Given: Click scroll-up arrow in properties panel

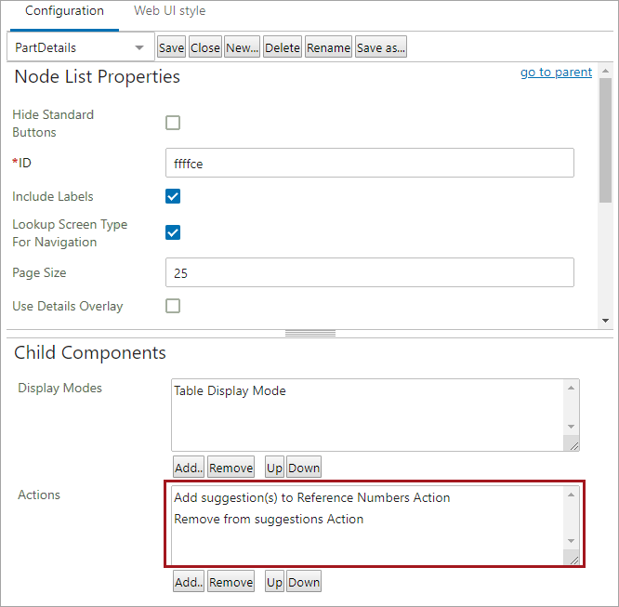Looking at the screenshot, I should click(605, 71).
